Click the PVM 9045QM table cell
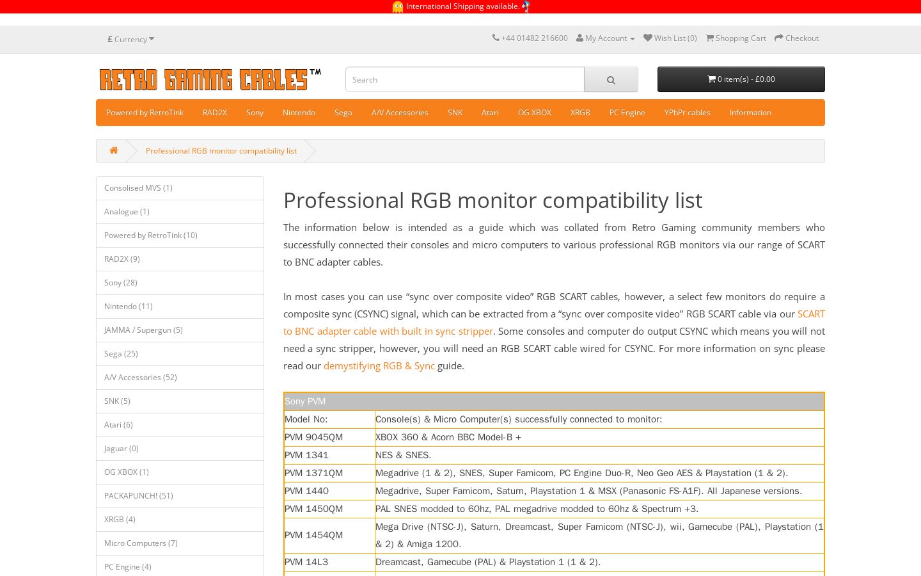The image size is (921, 576). [329, 437]
